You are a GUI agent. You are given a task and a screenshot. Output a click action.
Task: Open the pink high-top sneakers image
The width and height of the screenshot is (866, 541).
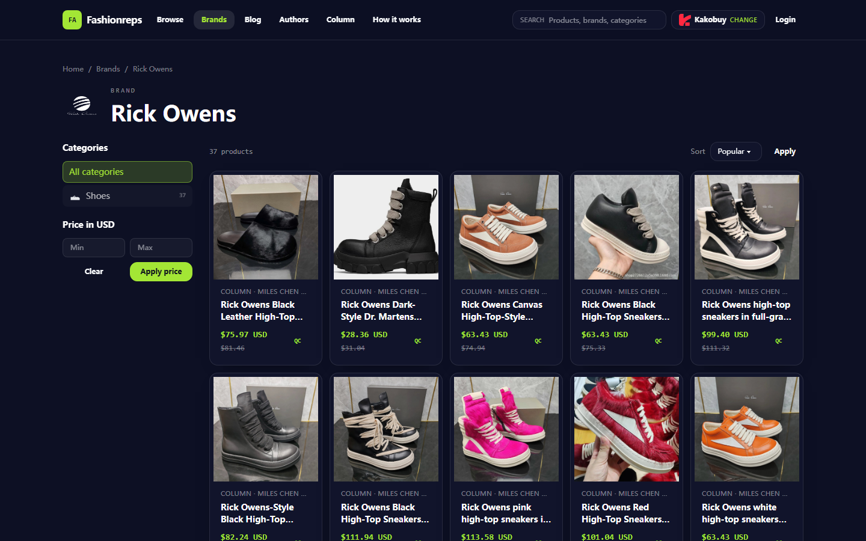point(506,429)
